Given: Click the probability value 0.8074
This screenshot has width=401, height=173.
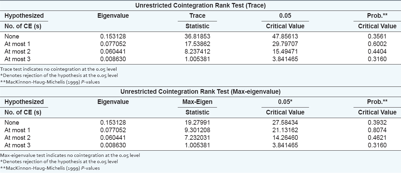Looking at the screenshot, I should pyautogui.click(x=377, y=130).
